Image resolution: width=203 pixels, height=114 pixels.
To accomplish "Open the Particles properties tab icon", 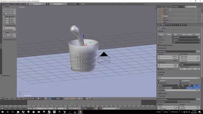I will [184, 25].
